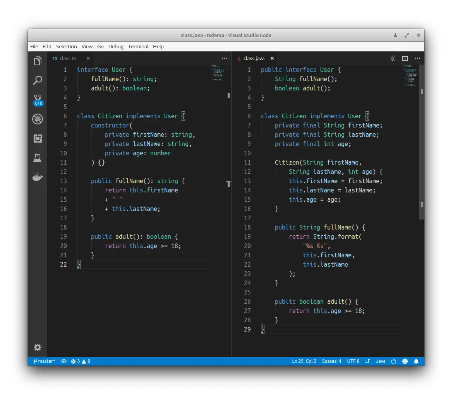Open the View menu
Screen dimensions: 453x398
(x=87, y=46)
